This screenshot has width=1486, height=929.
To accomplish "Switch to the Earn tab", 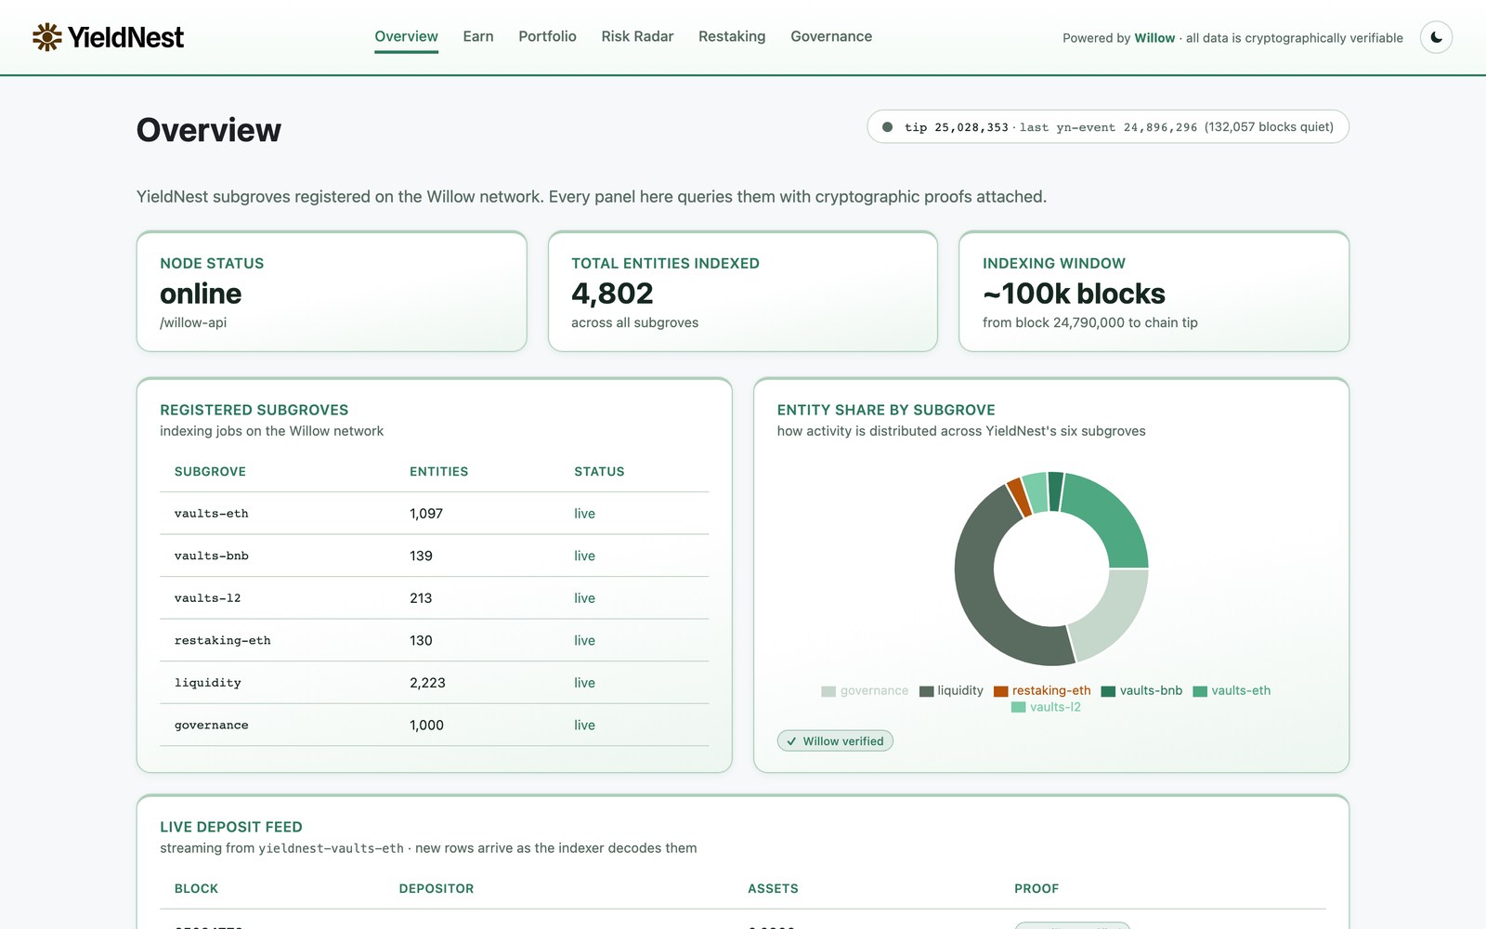I will pos(478,36).
